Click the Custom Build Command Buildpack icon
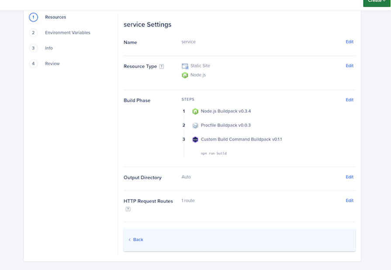391x270 pixels. (195, 140)
